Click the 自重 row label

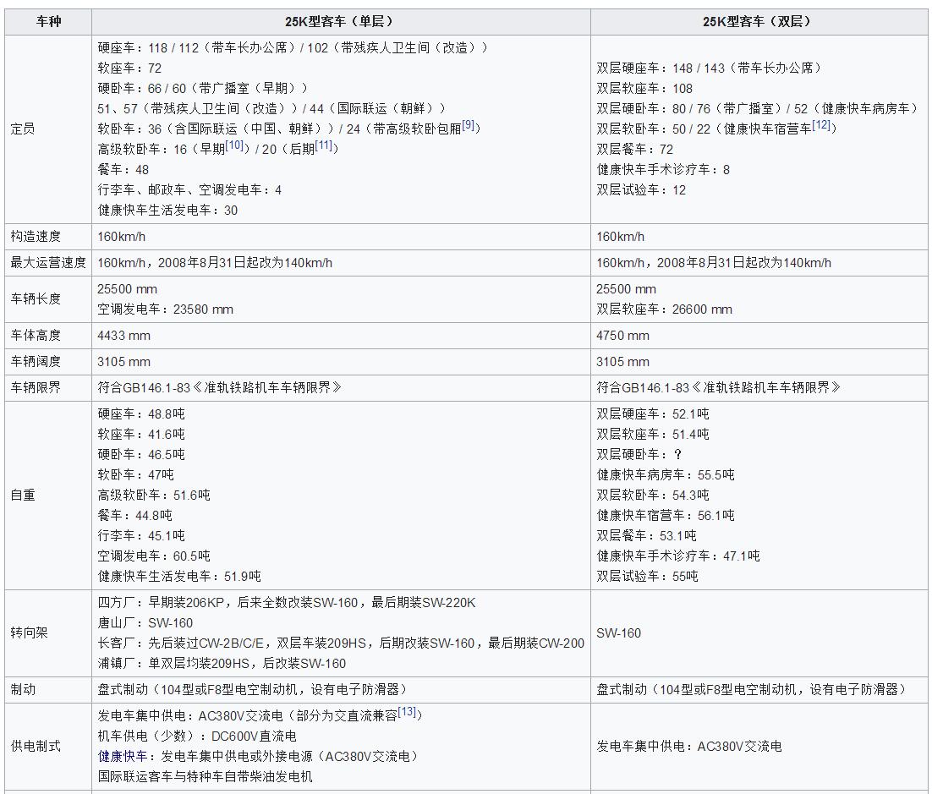click(x=25, y=495)
